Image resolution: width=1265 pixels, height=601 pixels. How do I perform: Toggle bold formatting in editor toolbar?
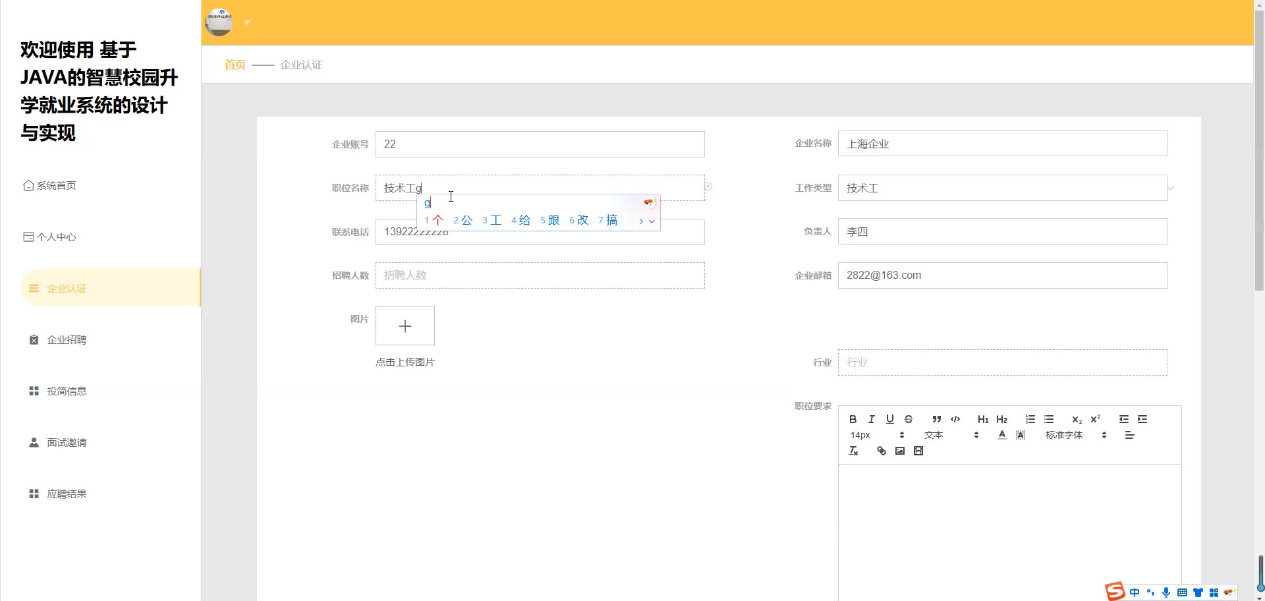click(853, 419)
